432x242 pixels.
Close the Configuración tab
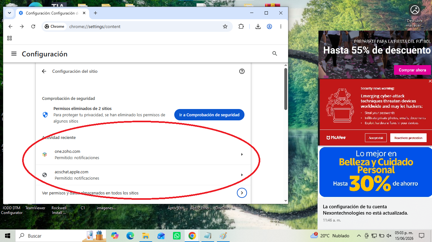pyautogui.click(x=84, y=13)
